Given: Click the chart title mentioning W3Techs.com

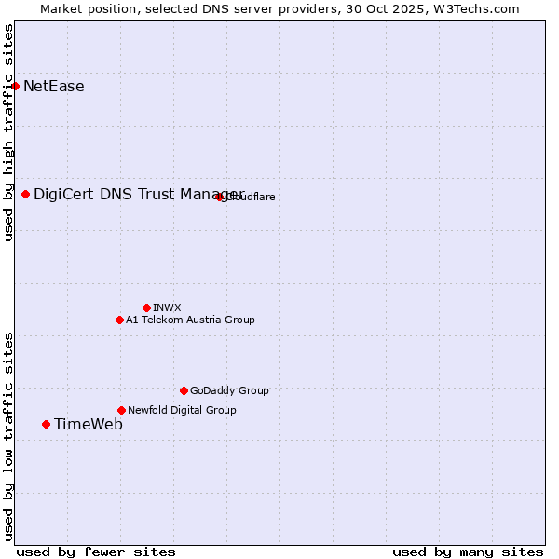Looking at the screenshot, I should pyautogui.click(x=279, y=8).
